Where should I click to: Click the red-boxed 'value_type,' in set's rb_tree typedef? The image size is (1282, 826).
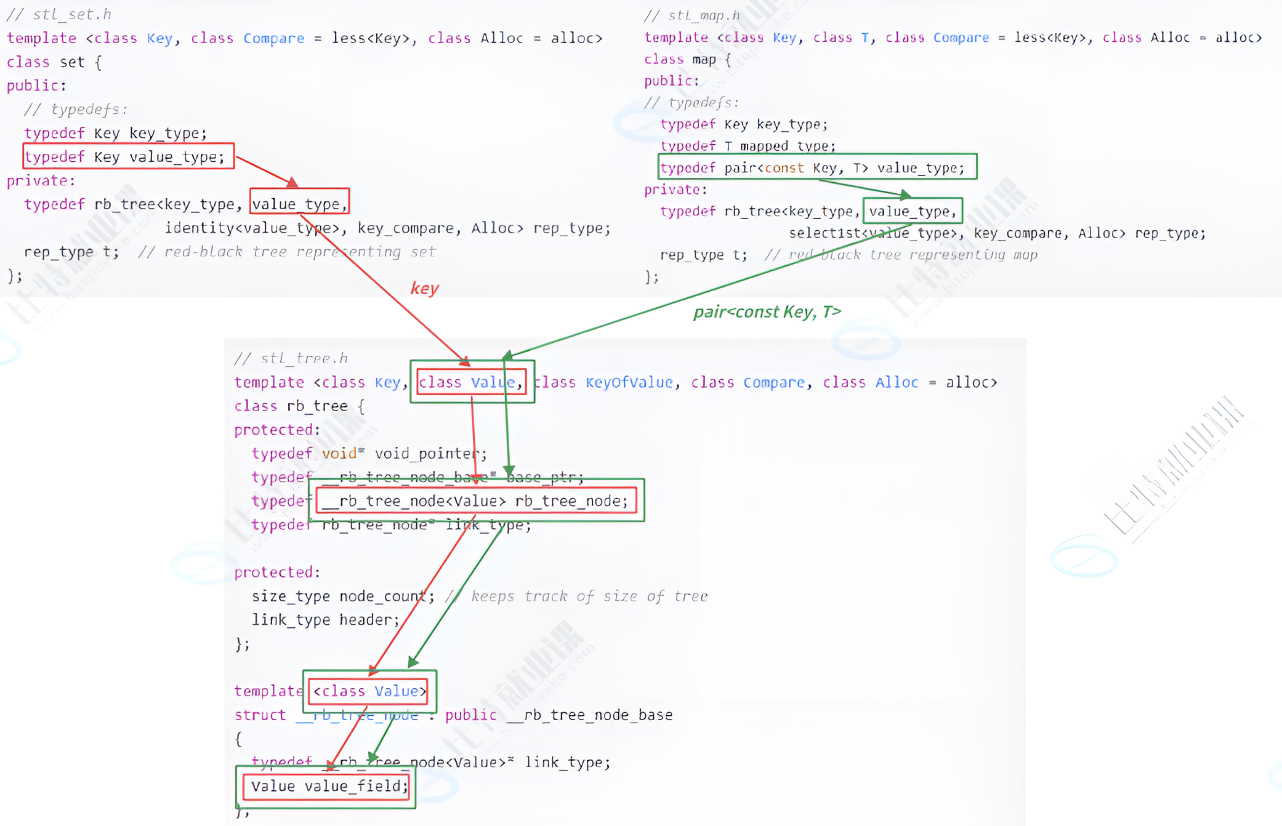[x=299, y=203]
